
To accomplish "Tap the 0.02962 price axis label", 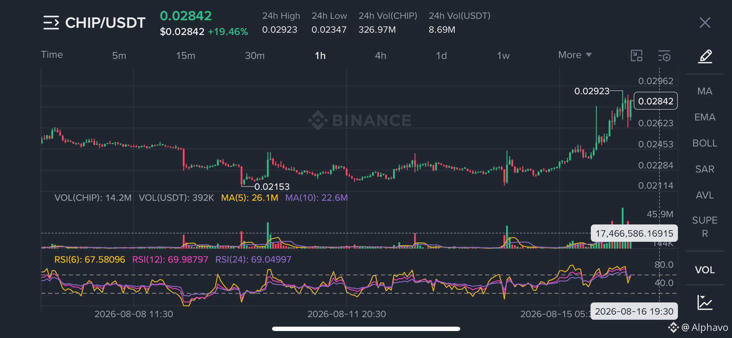I will pos(656,81).
